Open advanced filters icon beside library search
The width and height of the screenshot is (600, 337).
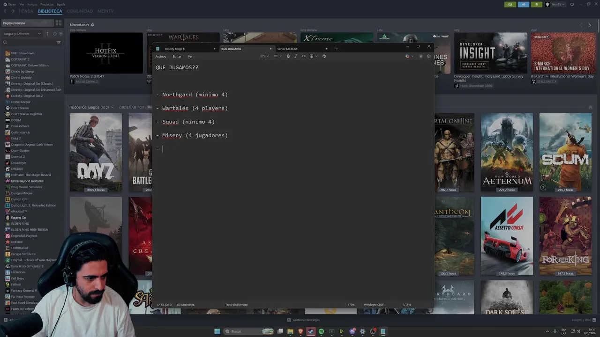tap(59, 43)
